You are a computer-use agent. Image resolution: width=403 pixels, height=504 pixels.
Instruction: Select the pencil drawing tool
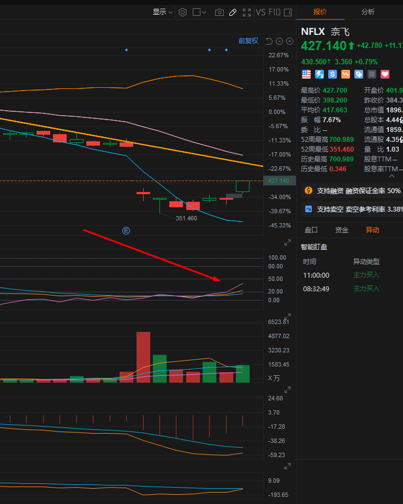[233, 12]
